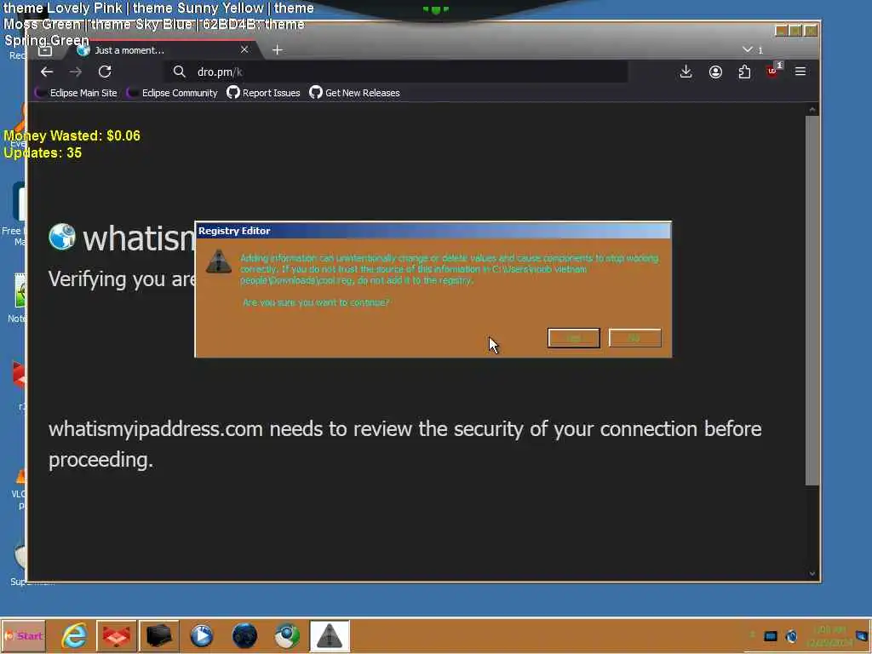Click the green-blue browser taskbar icon
This screenshot has width=872, height=654.
287,635
